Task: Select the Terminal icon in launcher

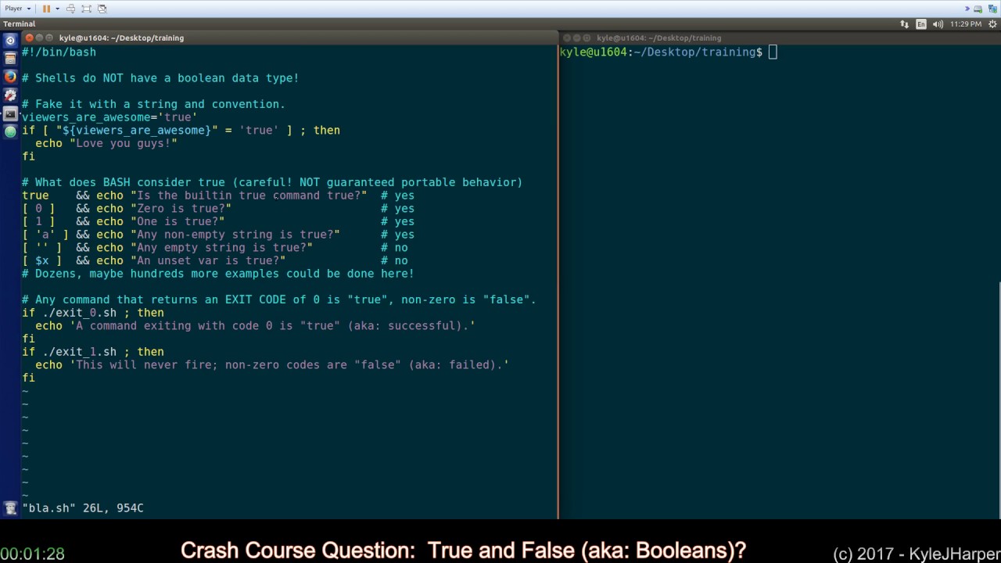Action: coord(10,114)
